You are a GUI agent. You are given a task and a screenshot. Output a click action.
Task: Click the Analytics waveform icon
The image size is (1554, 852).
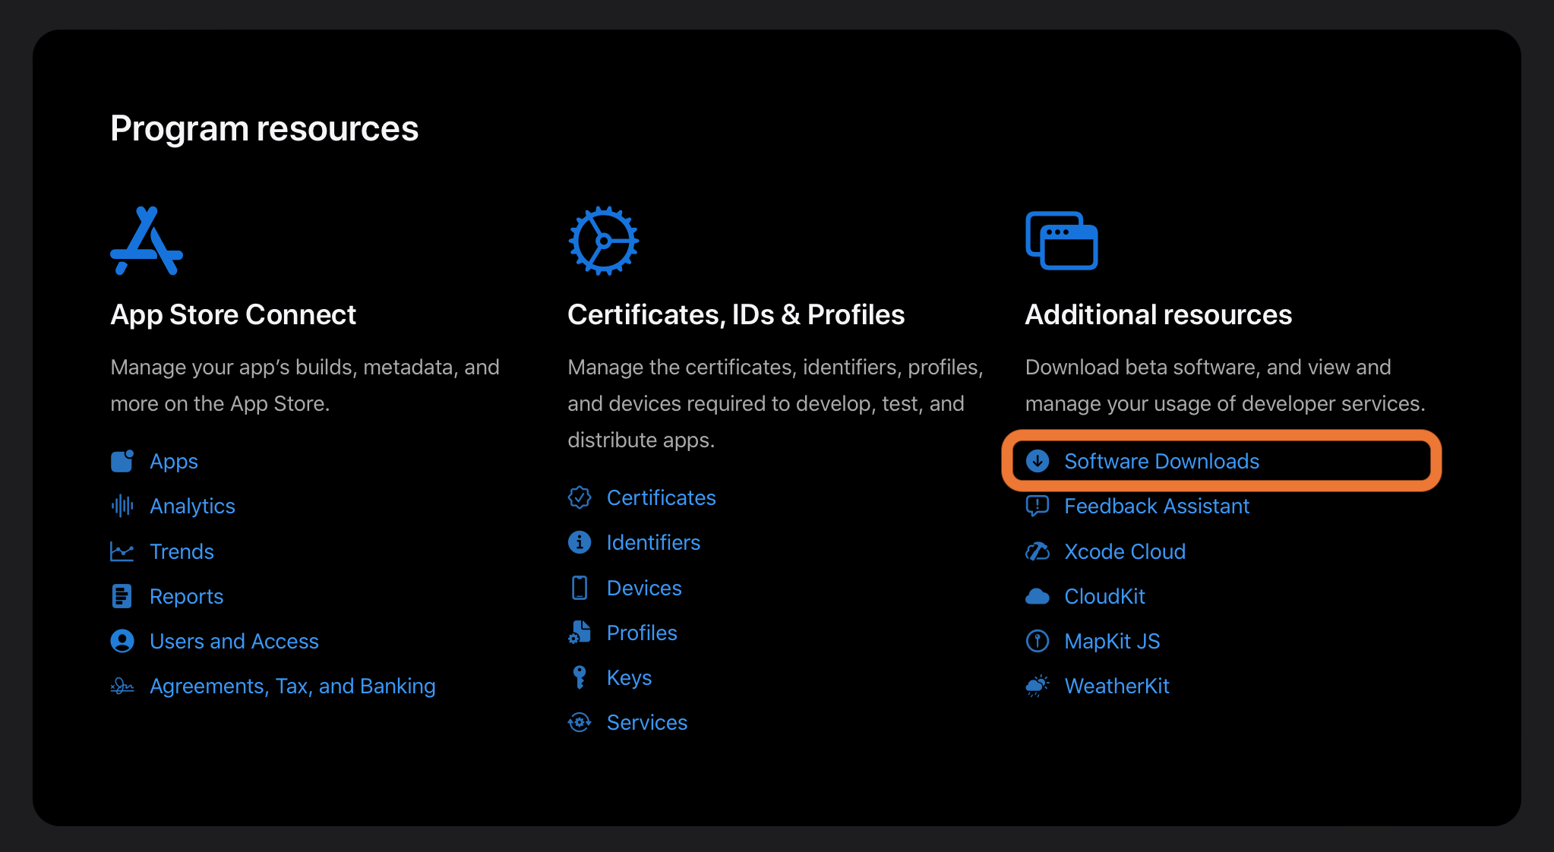tap(122, 506)
